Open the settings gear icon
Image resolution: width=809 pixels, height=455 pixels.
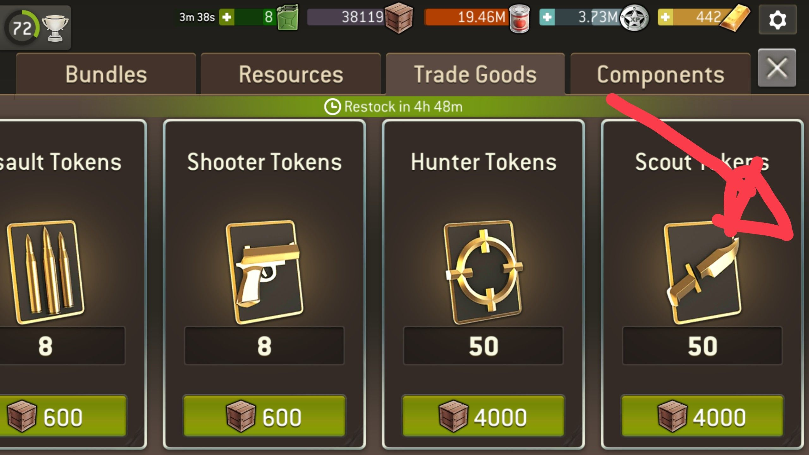[x=777, y=20]
